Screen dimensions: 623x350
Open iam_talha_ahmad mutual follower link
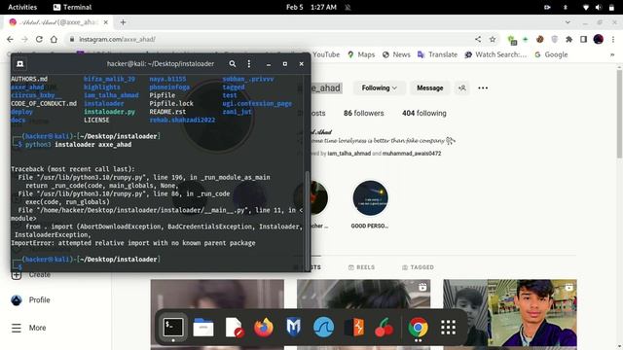(348, 154)
